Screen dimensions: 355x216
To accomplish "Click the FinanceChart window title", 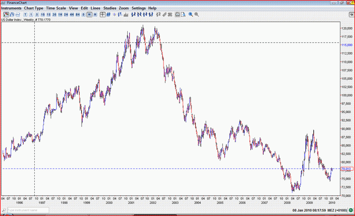I will tap(17, 3).
